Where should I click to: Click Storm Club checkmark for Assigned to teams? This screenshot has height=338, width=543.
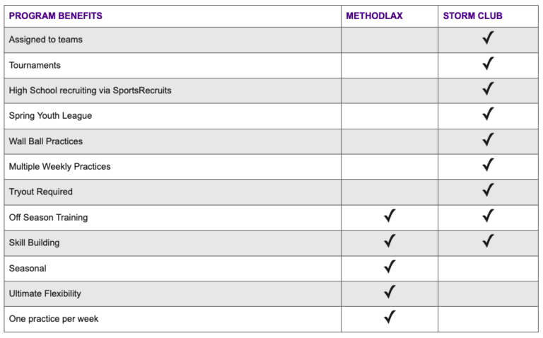pyautogui.click(x=487, y=39)
